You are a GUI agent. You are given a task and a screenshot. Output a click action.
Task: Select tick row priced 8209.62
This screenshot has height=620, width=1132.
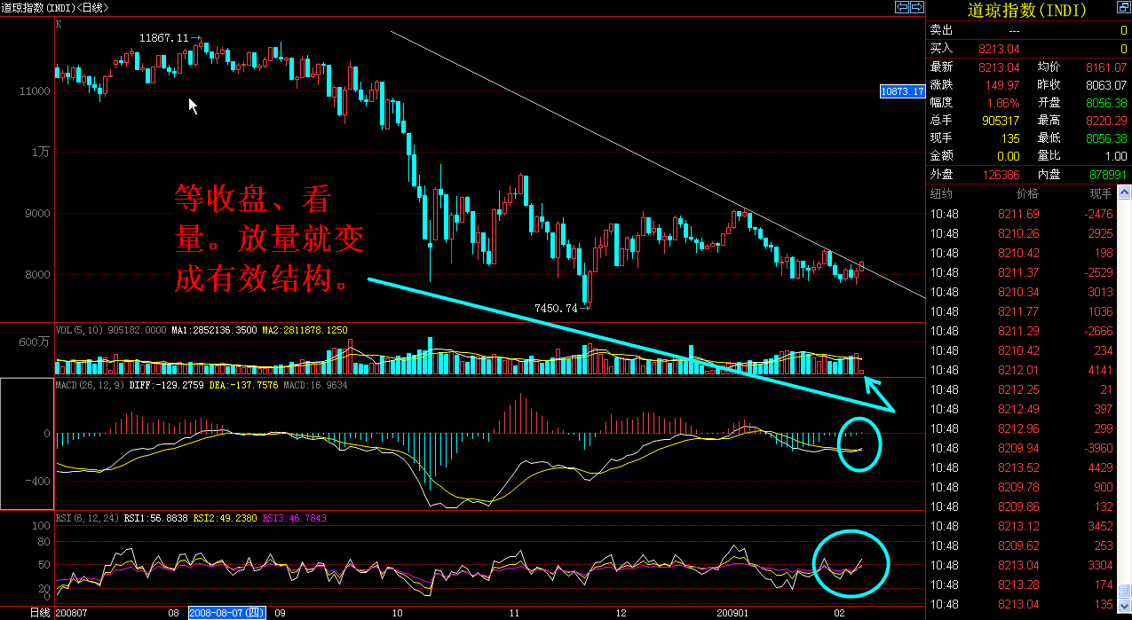pyautogui.click(x=1022, y=545)
